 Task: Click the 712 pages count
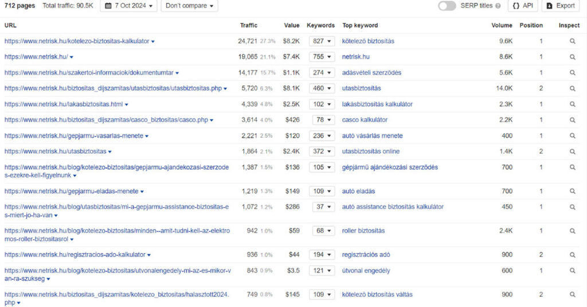(x=19, y=6)
